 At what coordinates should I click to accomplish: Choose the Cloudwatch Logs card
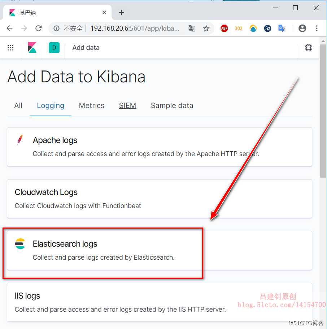(x=46, y=192)
